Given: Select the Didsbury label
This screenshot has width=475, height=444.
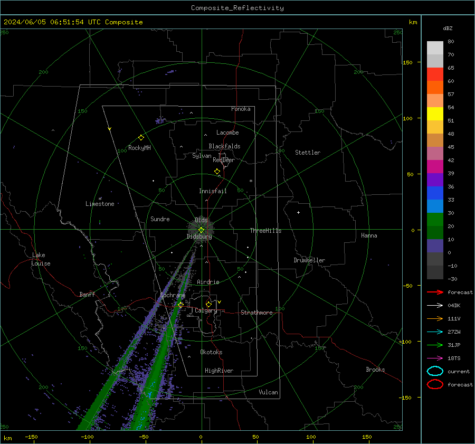Looking at the screenshot, I should 199,237.
